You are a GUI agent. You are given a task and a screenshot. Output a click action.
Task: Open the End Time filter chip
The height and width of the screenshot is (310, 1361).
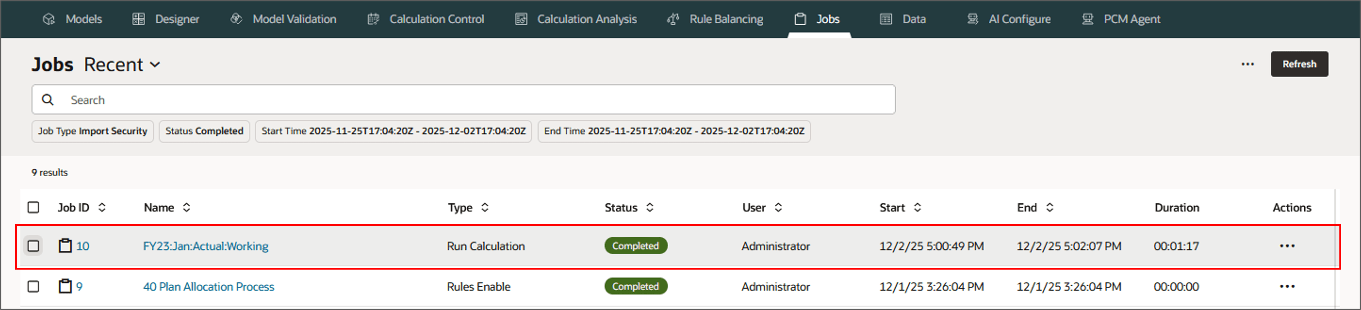click(674, 131)
